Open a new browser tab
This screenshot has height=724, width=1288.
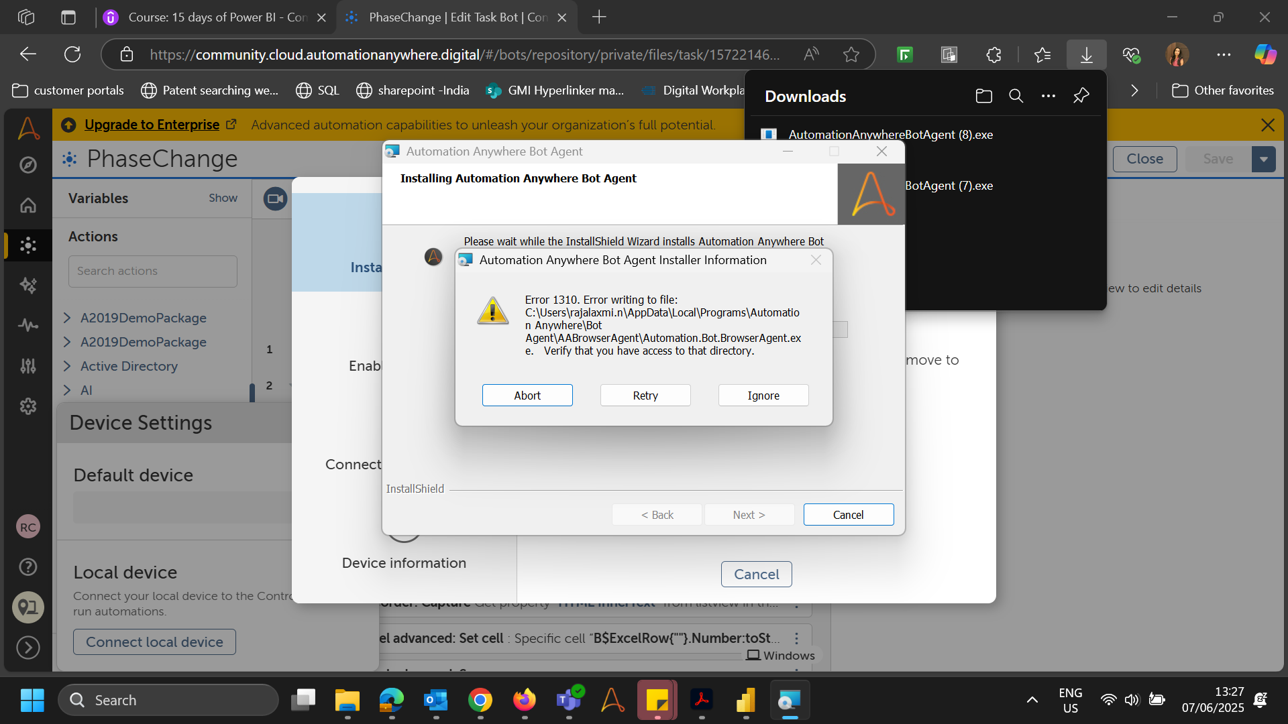pyautogui.click(x=599, y=17)
